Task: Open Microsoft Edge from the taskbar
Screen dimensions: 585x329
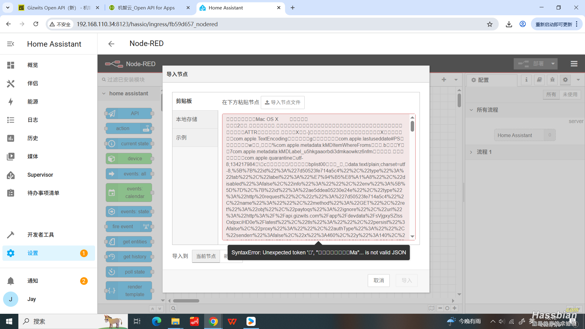Action: point(157,321)
